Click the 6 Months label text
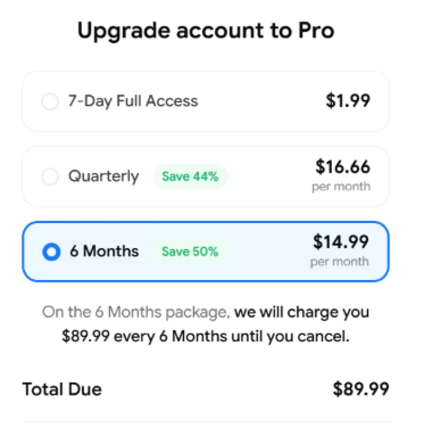The image size is (424, 428). pos(104,252)
